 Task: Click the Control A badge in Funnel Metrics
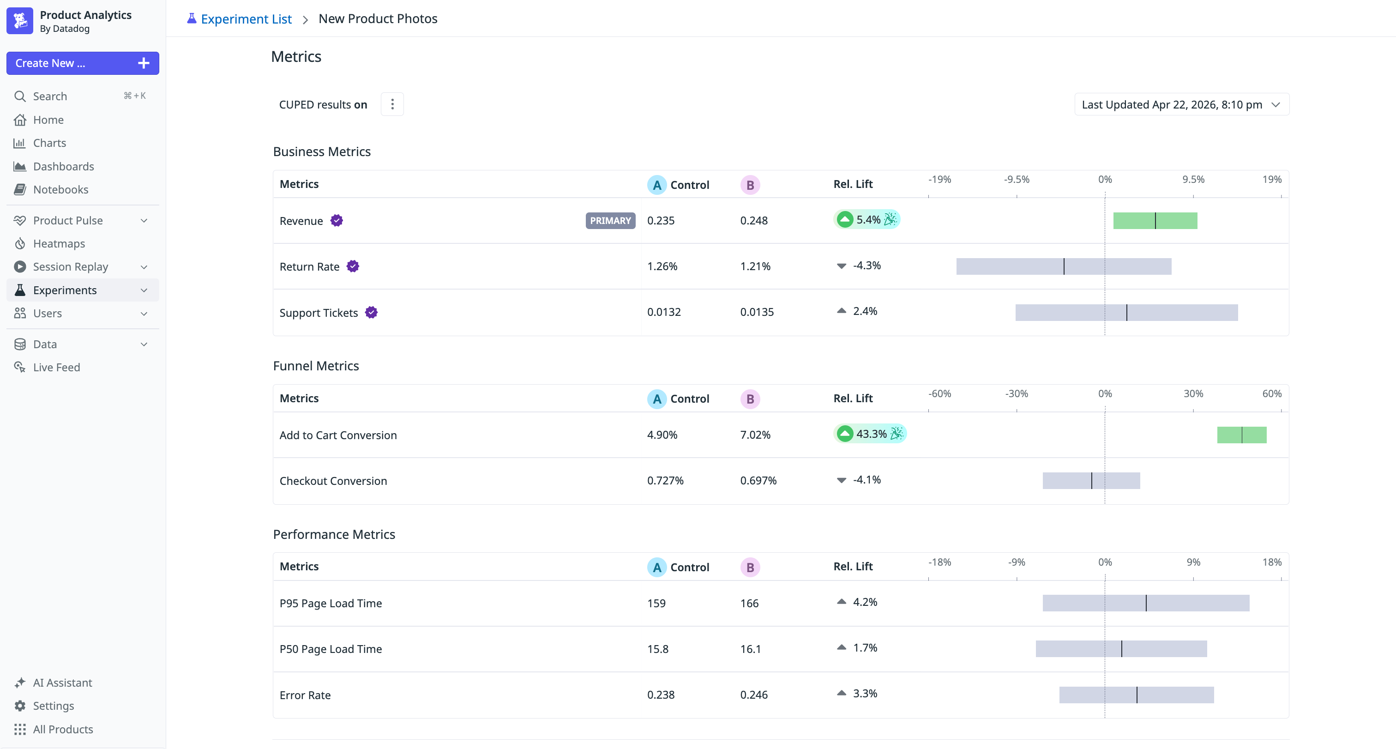point(657,399)
